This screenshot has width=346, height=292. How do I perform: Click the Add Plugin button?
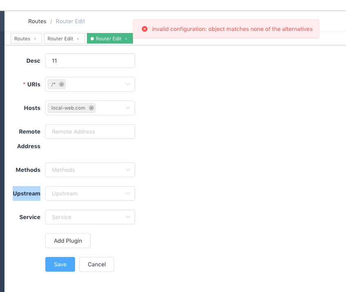[68, 241]
